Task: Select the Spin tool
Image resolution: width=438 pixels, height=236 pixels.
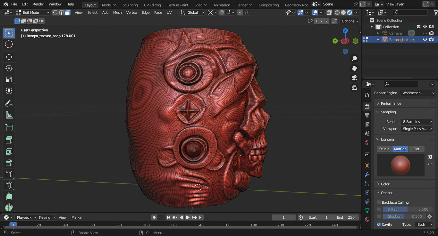Action: coord(9,207)
